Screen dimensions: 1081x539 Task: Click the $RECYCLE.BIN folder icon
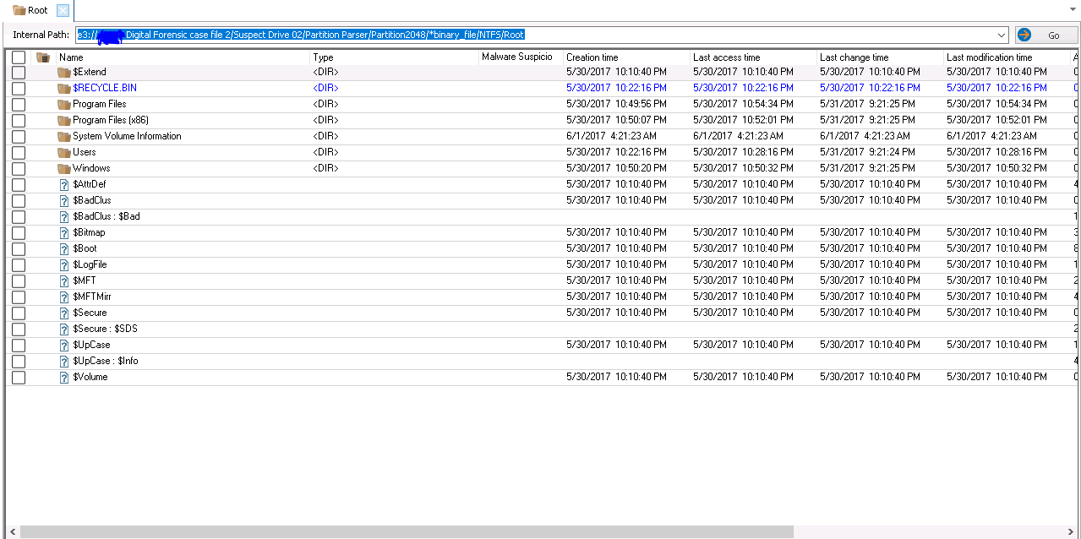click(64, 89)
